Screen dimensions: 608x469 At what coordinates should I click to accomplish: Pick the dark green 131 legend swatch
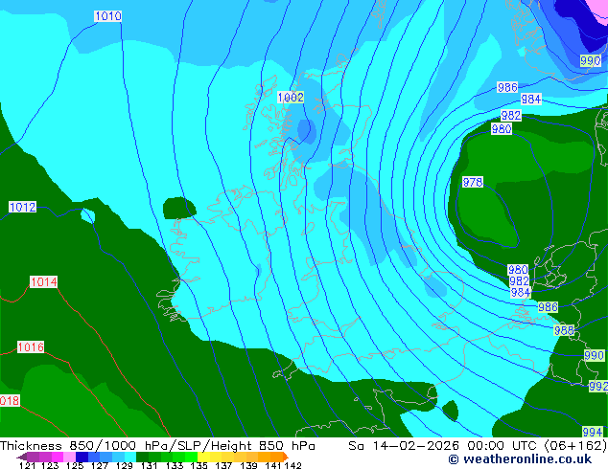point(142,457)
